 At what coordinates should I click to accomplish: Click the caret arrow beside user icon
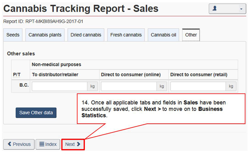pyautogui.click(x=241, y=9)
